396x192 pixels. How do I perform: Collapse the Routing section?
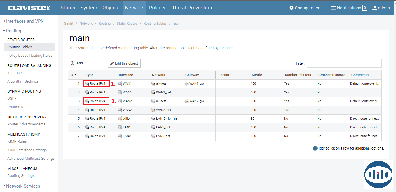pyautogui.click(x=13, y=31)
